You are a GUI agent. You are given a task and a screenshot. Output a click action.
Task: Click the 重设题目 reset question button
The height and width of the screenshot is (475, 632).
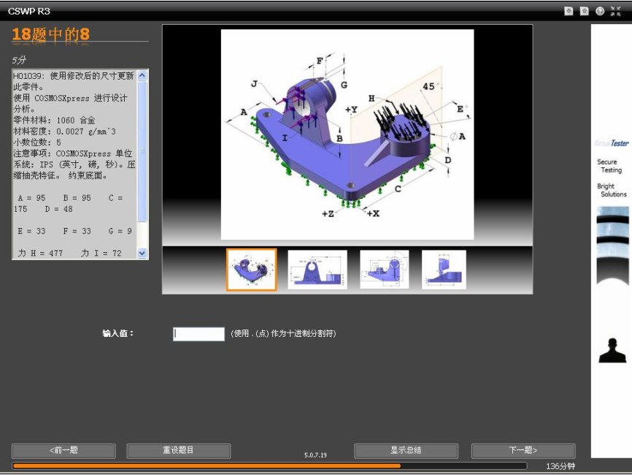(x=179, y=450)
